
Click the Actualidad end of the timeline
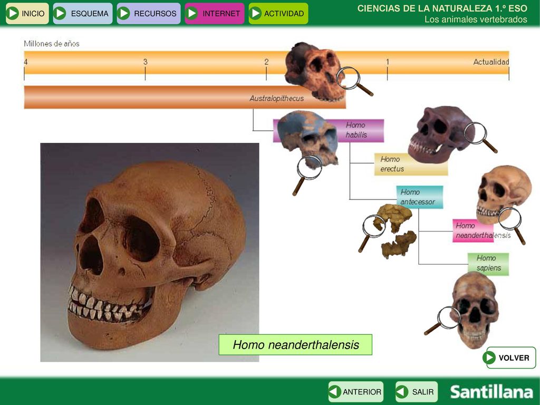(491, 62)
